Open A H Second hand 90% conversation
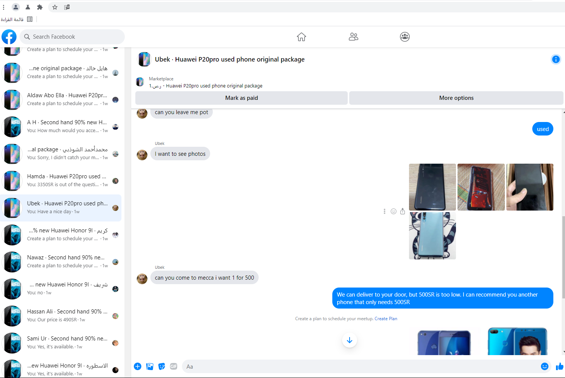This screenshot has width=565, height=378. 61,127
